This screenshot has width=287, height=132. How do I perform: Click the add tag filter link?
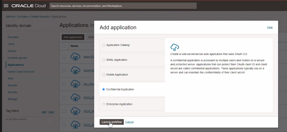click(x=44, y=112)
